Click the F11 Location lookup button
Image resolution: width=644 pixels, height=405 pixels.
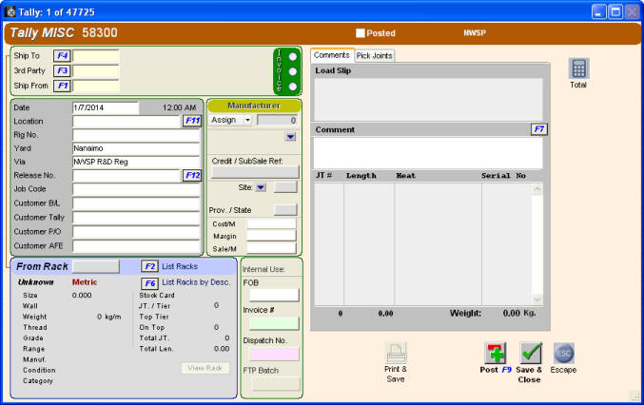pos(192,121)
